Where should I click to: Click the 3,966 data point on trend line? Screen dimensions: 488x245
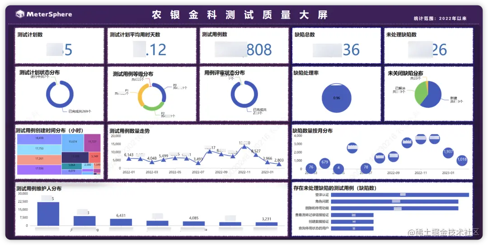(267, 162)
